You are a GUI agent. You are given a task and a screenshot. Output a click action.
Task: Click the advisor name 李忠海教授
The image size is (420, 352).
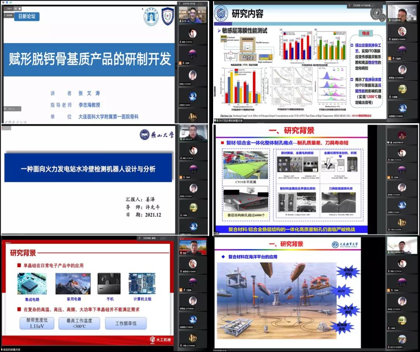(89, 105)
